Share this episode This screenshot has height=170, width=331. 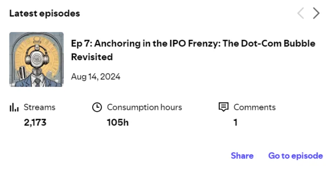tap(242, 156)
